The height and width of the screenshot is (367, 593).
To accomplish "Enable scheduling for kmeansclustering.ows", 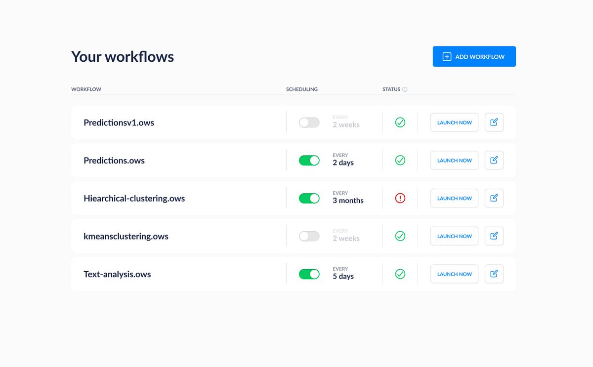I will 309,236.
